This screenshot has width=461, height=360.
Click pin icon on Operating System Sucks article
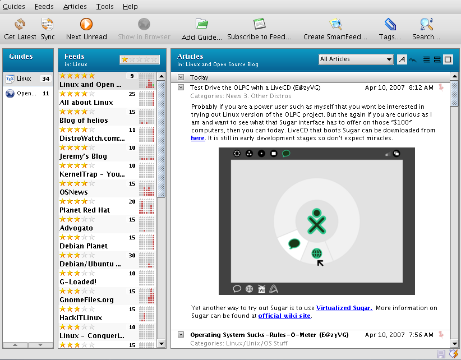(x=441, y=334)
